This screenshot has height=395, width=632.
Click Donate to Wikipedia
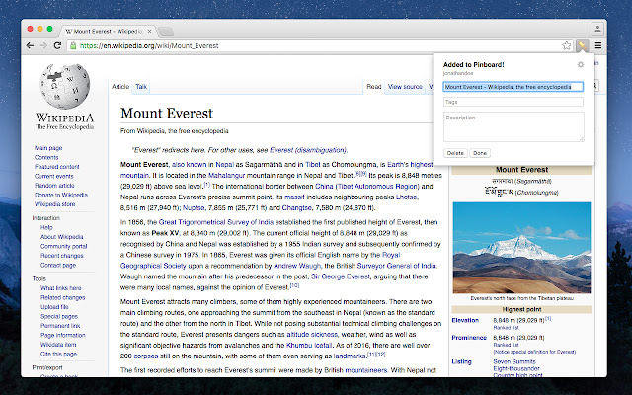[x=61, y=195]
